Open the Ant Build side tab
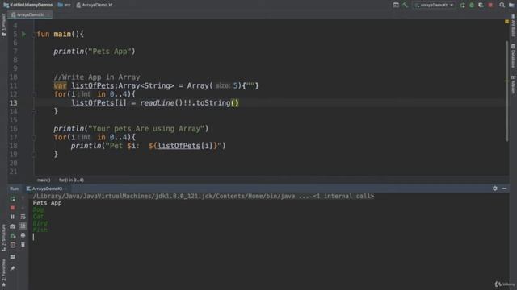The width and height of the screenshot is (517, 290). [513, 26]
